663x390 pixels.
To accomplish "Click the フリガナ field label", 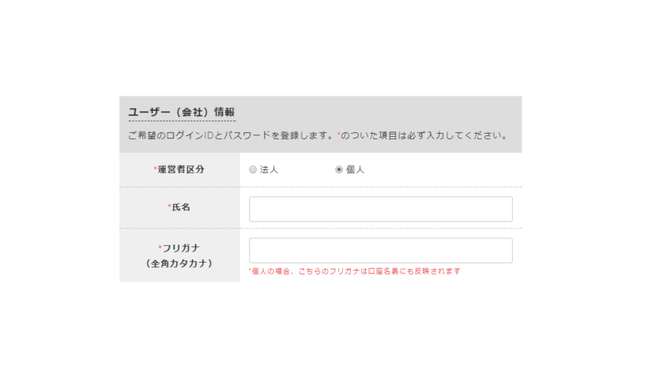I will [181, 248].
